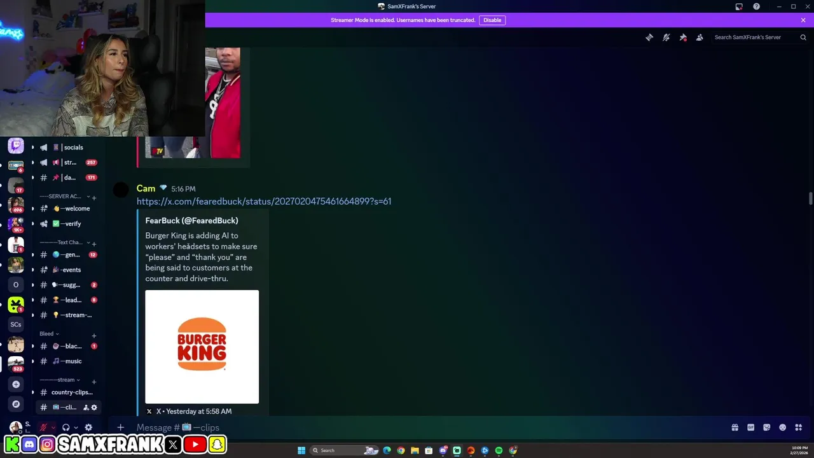The width and height of the screenshot is (814, 458).
Task: Open the O letter server icon
Action: (16, 285)
